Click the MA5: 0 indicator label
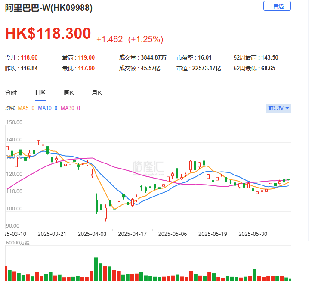Image resolution: width=309 pixels, height=285 pixels. coord(26,108)
